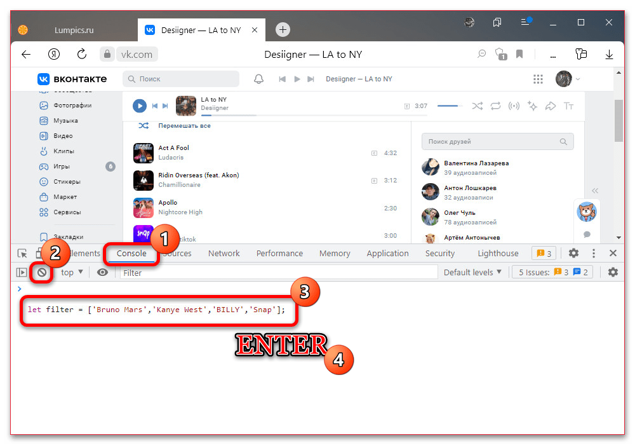This screenshot has height=445, width=635.
Task: Click the Поиск друзей field
Action: (x=497, y=141)
